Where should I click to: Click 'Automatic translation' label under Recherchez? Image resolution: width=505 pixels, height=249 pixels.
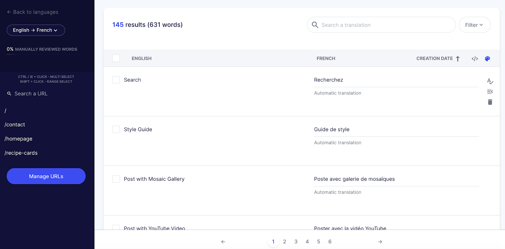pos(337,93)
